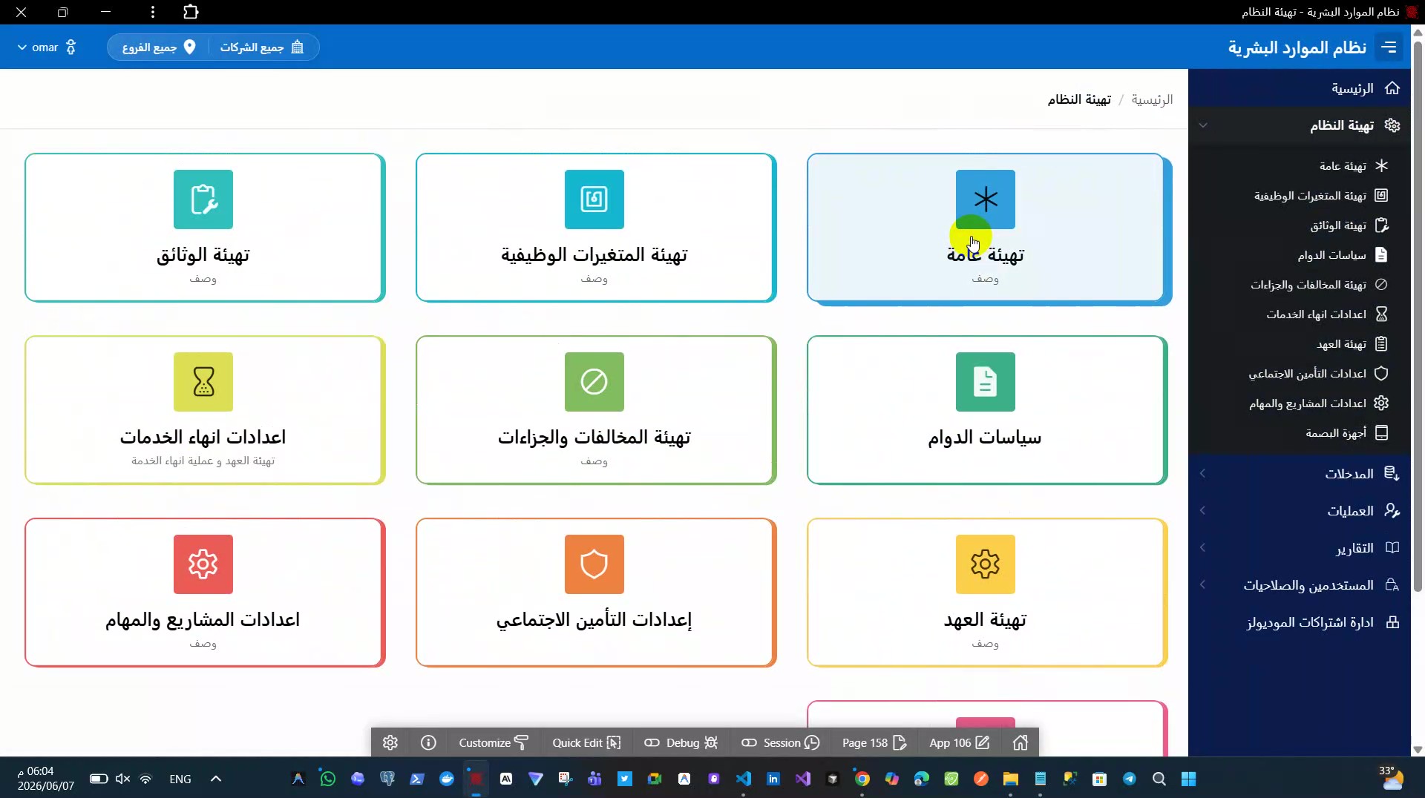
Task: Open the تهيئة الوثائق clipboard icon
Action: click(x=203, y=199)
